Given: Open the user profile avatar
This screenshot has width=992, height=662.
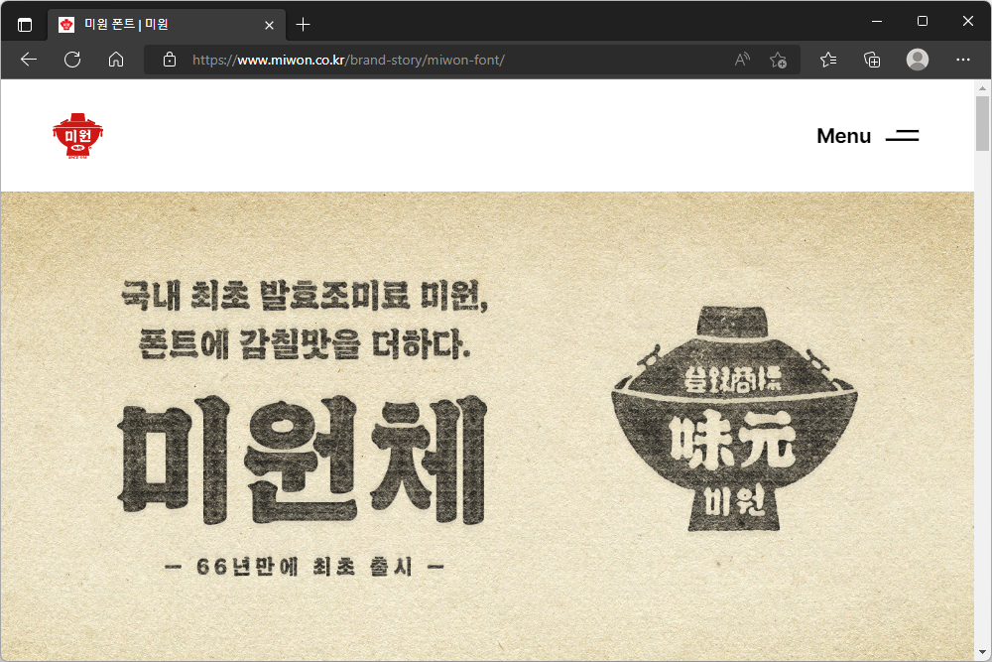Looking at the screenshot, I should [x=918, y=60].
